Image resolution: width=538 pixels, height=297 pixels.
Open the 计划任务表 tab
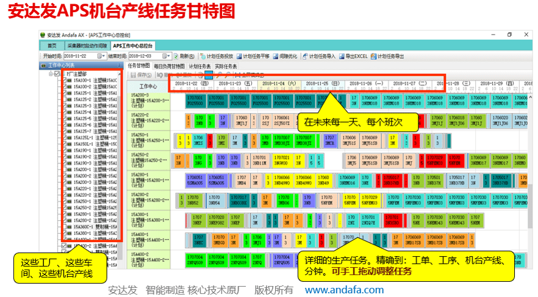(199, 66)
